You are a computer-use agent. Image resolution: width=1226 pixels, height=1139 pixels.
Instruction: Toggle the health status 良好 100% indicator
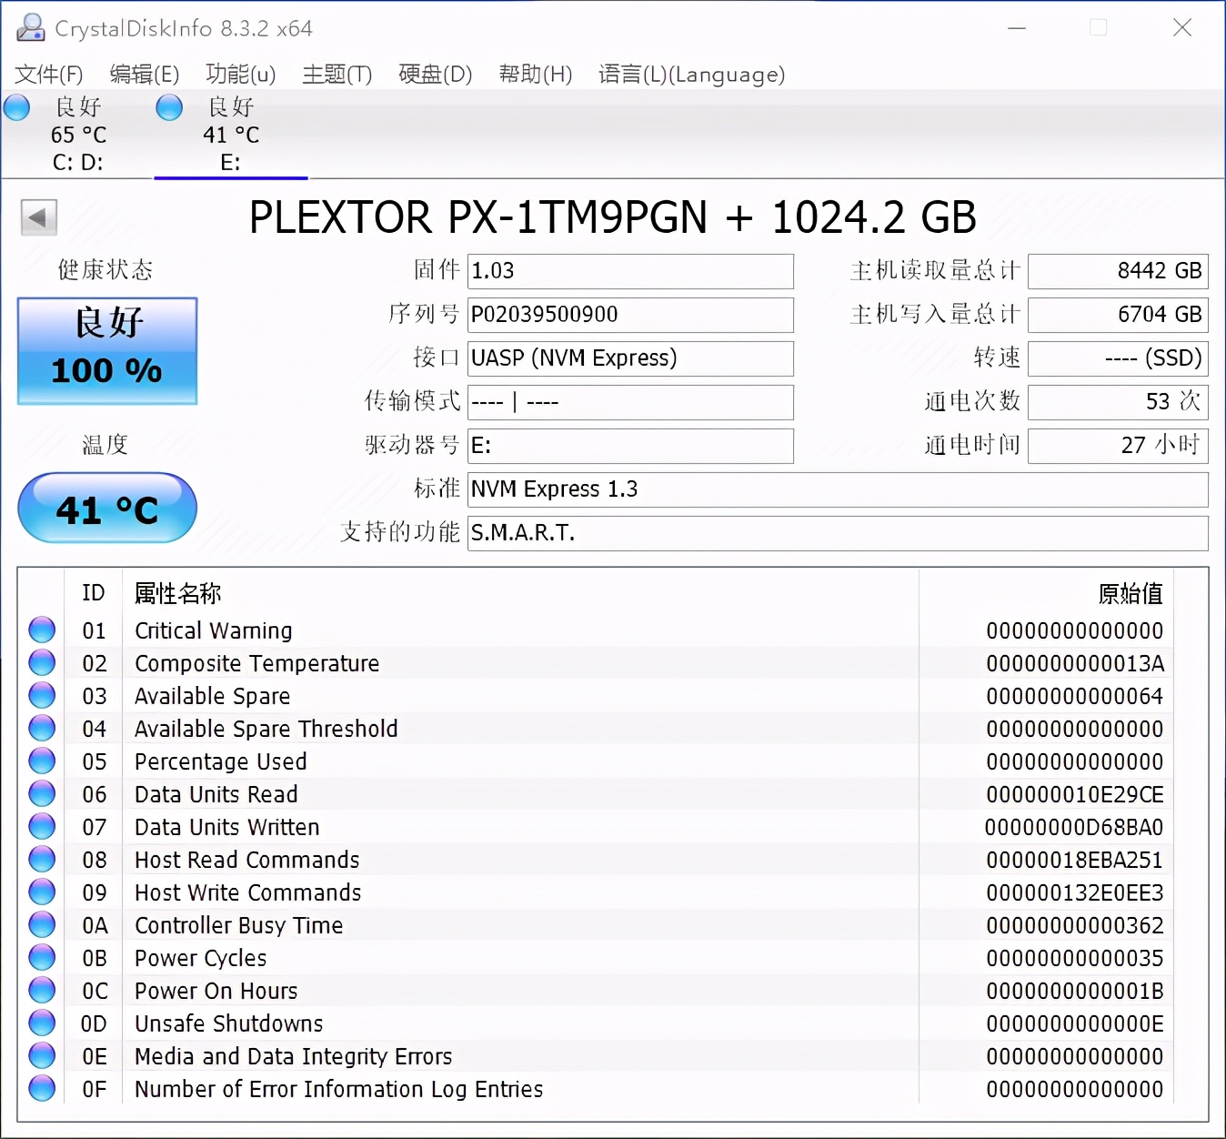click(106, 351)
